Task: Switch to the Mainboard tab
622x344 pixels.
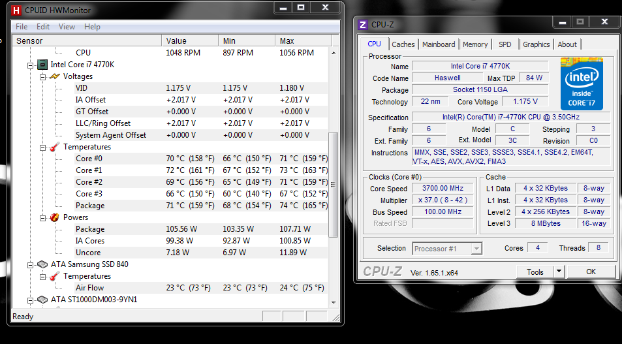Action: (x=439, y=44)
